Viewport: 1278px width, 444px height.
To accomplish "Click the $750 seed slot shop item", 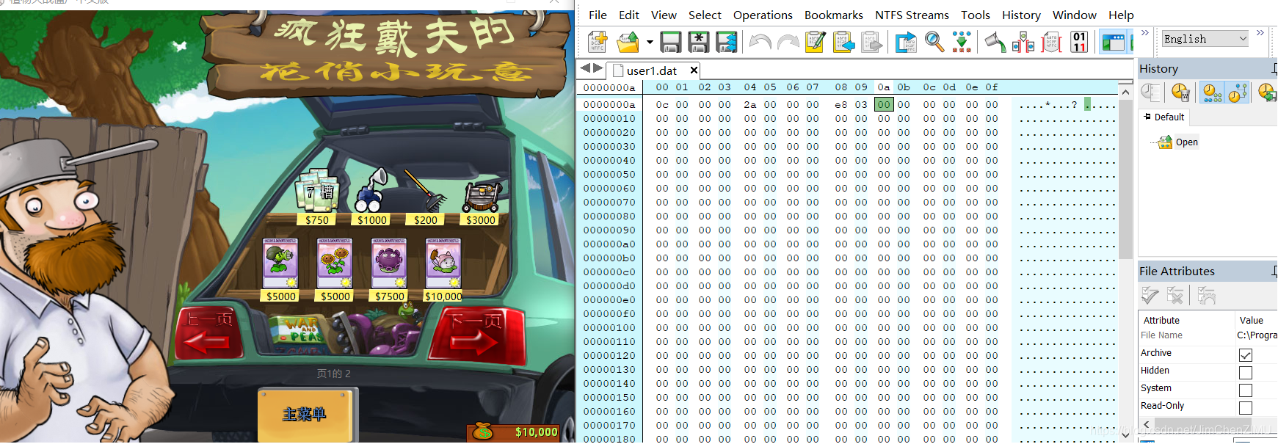I will (316, 196).
